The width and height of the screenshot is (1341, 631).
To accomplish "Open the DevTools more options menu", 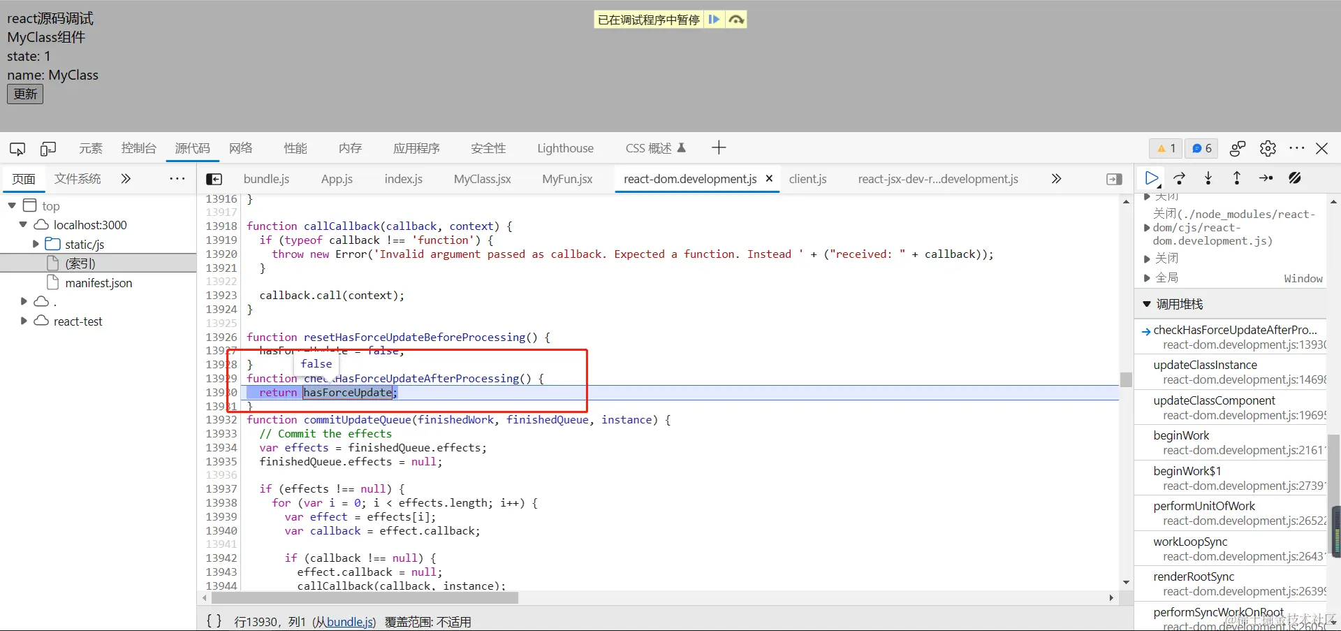I will coord(1297,148).
